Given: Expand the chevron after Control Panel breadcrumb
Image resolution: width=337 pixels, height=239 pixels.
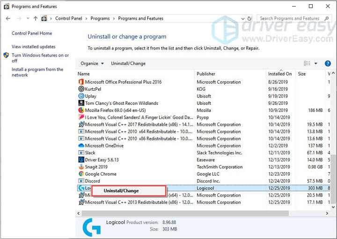Looking at the screenshot, I should pos(86,19).
